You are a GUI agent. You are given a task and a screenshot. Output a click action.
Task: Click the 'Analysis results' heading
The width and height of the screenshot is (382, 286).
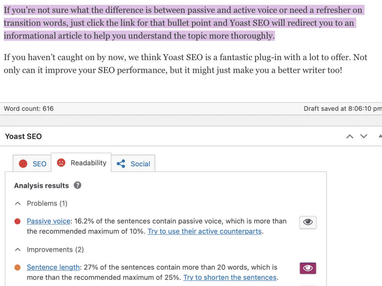(x=41, y=186)
